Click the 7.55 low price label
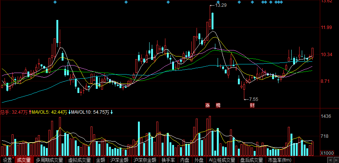The image size is (339, 163). (x=253, y=99)
